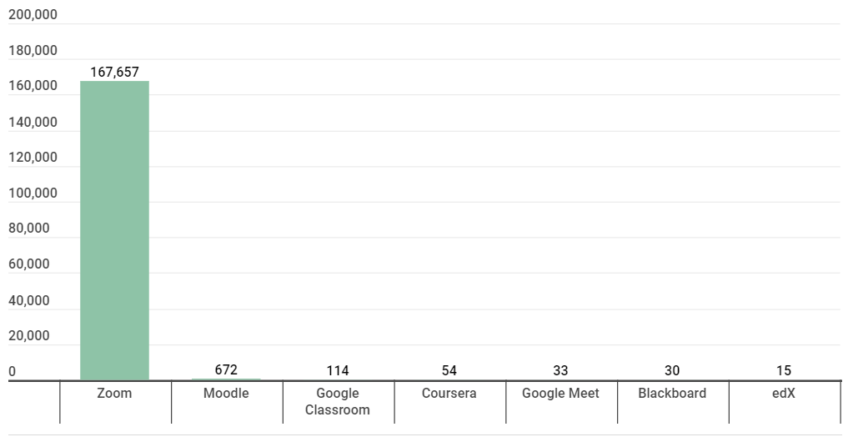Click the 20,000 y-axis tick label

tap(29, 336)
